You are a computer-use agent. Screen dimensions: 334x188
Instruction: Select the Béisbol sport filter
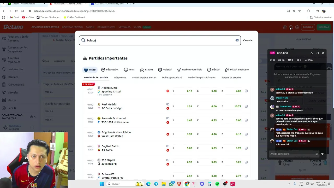[214, 70]
